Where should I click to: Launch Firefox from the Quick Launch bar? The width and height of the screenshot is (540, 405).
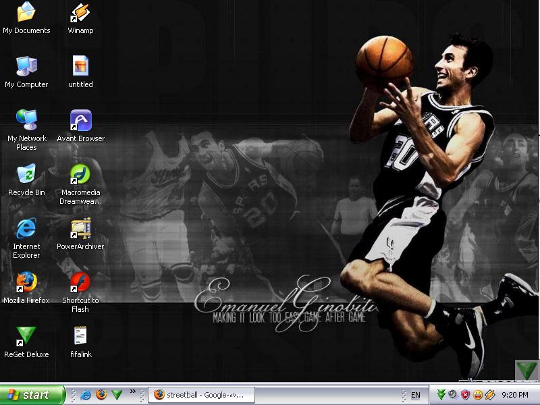coord(101,395)
